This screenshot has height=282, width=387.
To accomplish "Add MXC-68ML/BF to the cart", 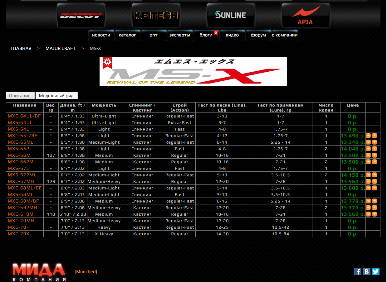I will pos(368,188).
